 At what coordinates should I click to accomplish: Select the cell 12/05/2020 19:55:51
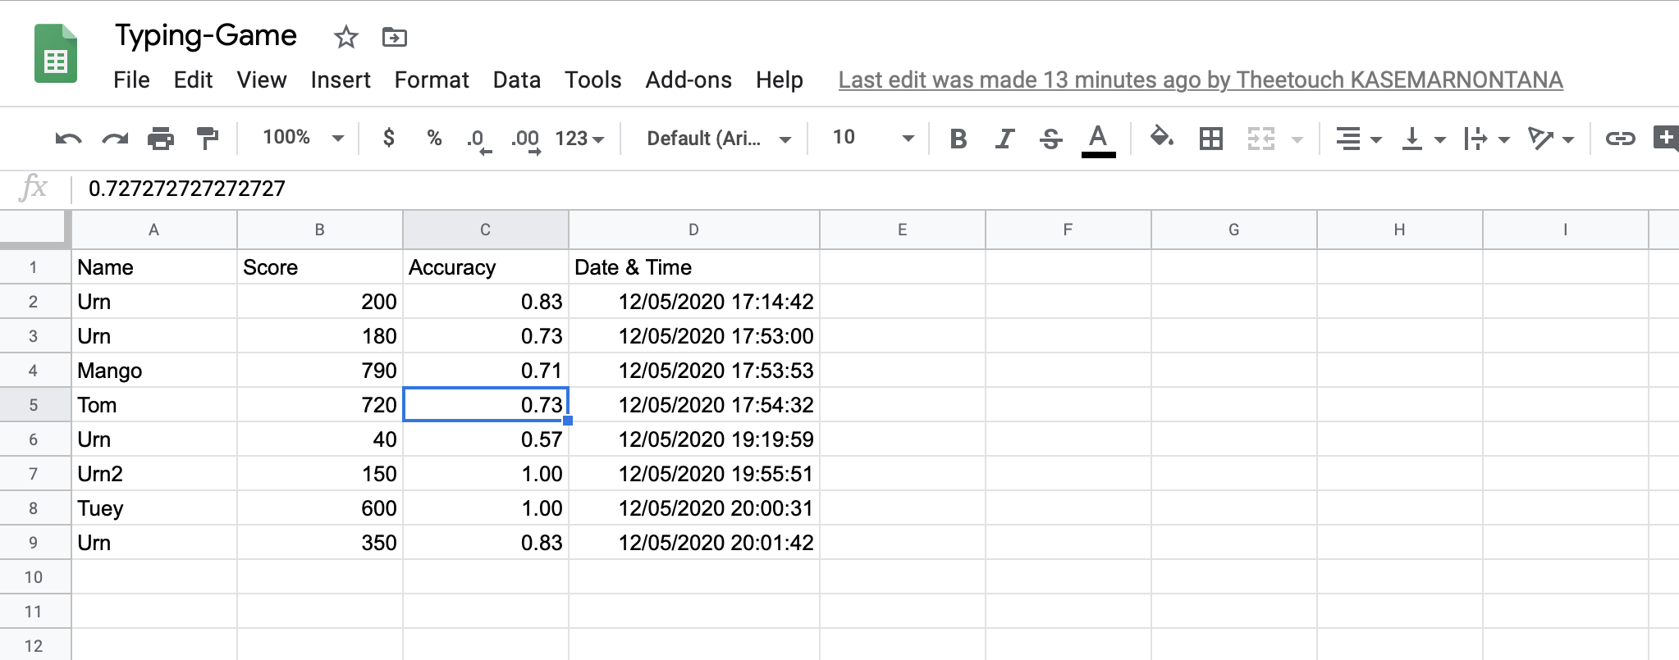(694, 474)
